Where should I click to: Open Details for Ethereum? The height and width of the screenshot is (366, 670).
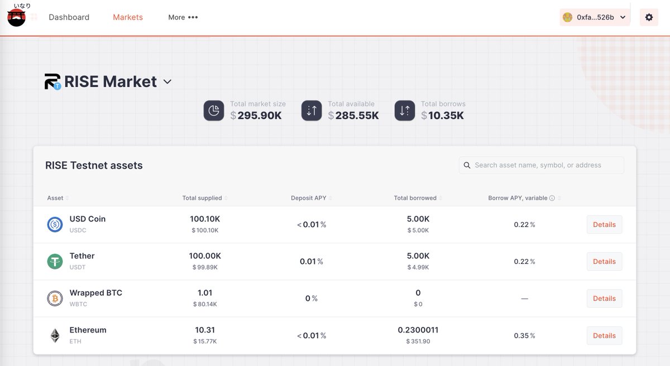(604, 335)
